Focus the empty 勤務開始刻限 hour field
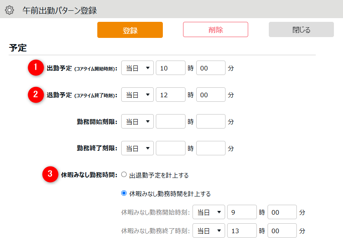This screenshot has width=343, height=248. 170,122
